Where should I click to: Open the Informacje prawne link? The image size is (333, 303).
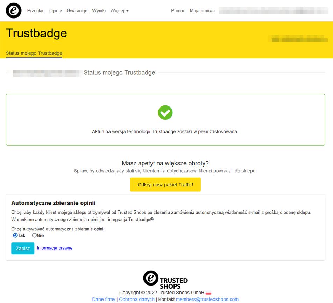55,248
